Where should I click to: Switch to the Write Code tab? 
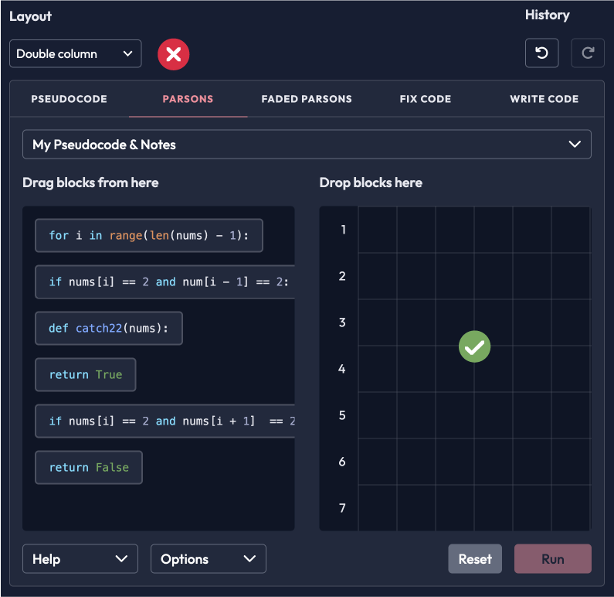click(x=544, y=99)
